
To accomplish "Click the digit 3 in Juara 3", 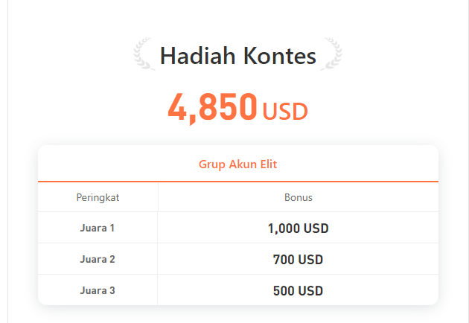I will [x=112, y=290].
